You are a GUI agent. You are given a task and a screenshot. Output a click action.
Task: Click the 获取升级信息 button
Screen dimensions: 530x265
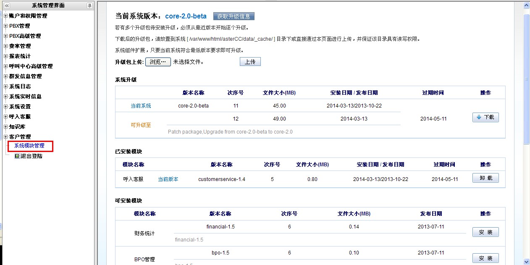point(234,16)
